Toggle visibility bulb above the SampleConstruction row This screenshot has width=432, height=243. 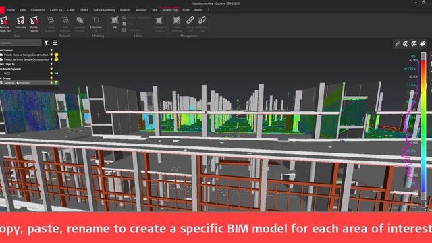[x=51, y=78]
